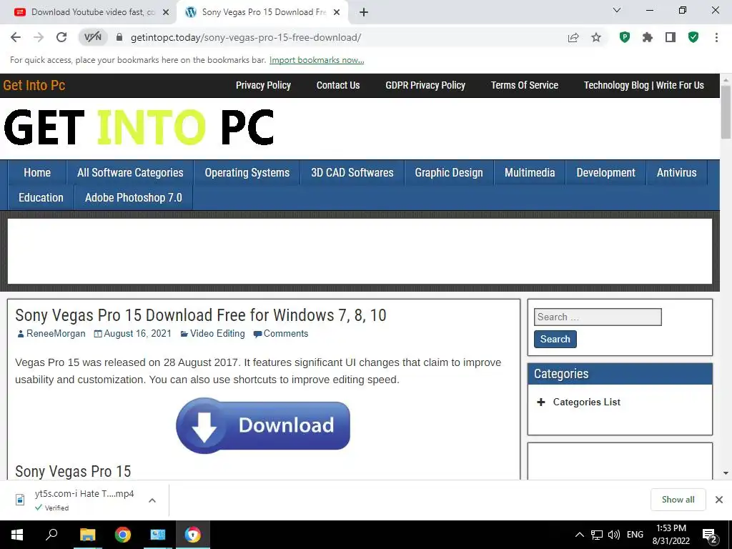Open the browser three-dot menu
732x549 pixels.
pyautogui.click(x=716, y=37)
